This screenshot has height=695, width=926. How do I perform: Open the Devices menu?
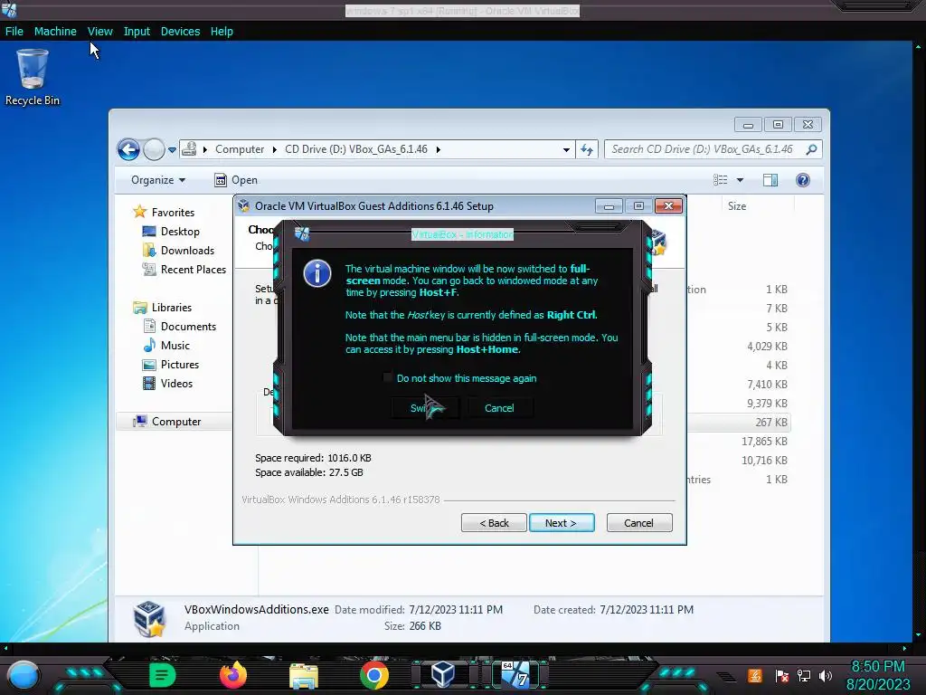[x=180, y=32]
